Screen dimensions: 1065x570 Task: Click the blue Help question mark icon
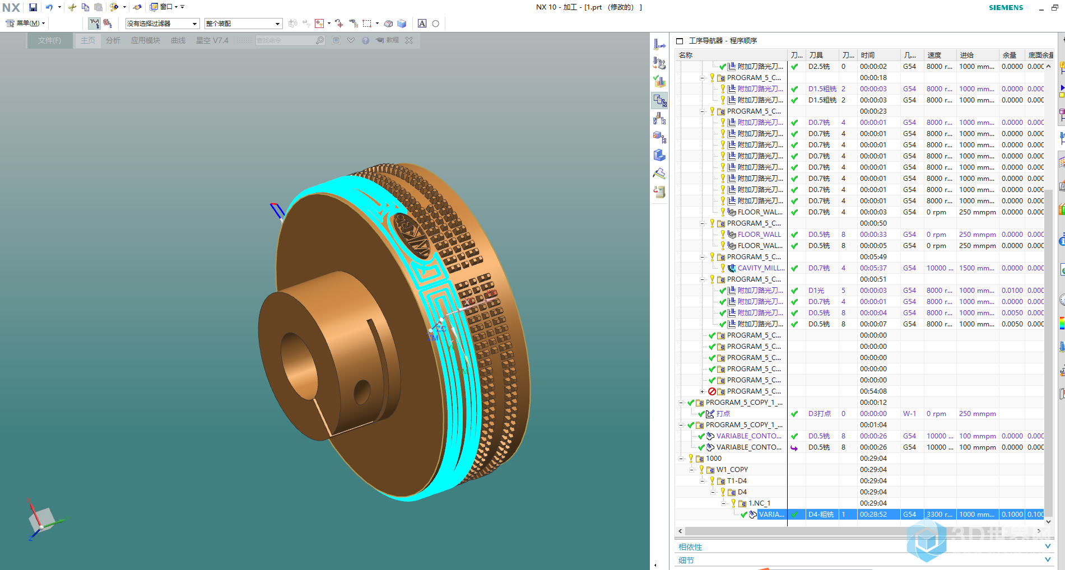click(x=366, y=40)
